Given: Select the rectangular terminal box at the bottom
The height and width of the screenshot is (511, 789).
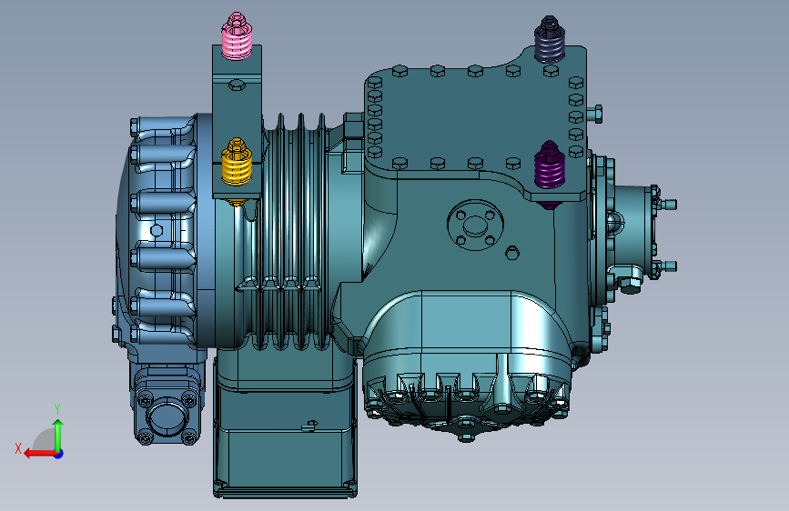Looking at the screenshot, I should coord(286,437).
